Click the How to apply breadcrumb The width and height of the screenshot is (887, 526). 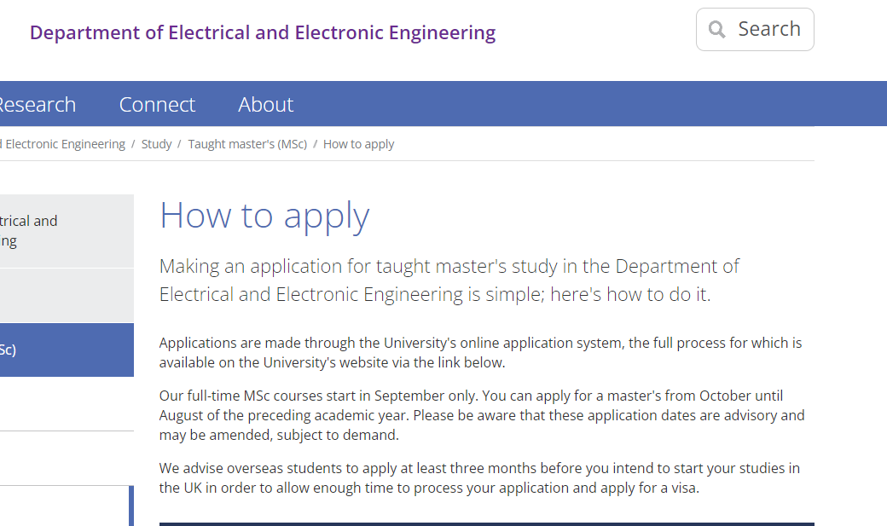[359, 144]
